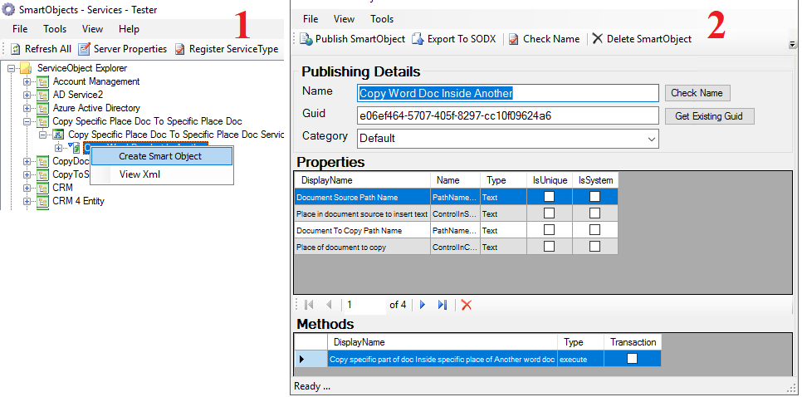The image size is (802, 397).
Task: Click the Publish SmartObject toolbar icon
Action: coord(306,39)
